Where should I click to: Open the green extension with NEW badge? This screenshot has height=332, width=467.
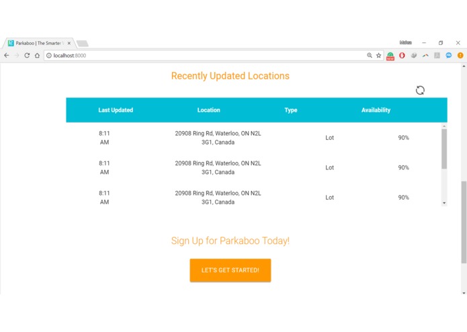pyautogui.click(x=390, y=56)
